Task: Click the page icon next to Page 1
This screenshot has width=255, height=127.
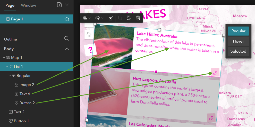Action: (x=8, y=19)
